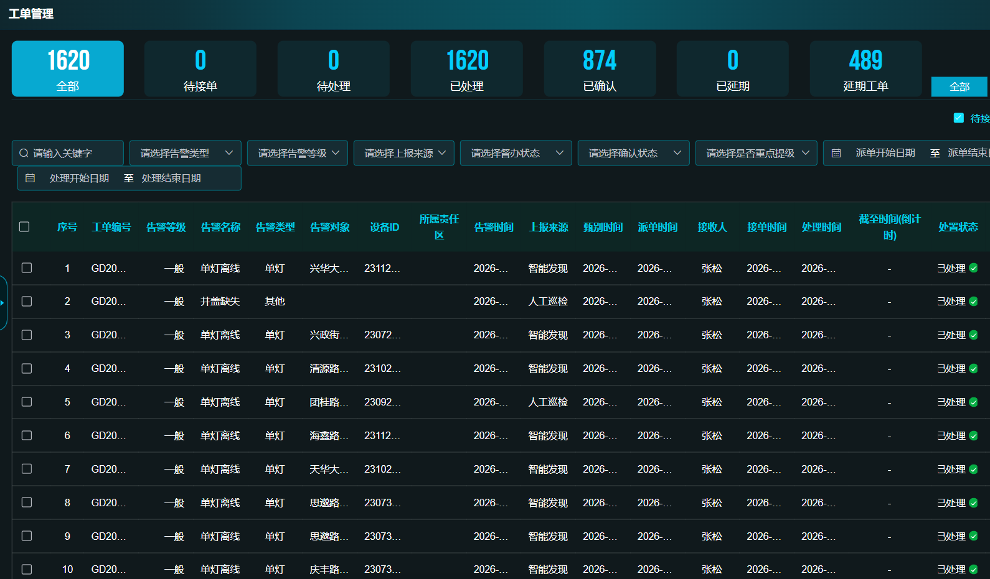The image size is (990, 579).
Task: Click calendar icon beside 派单开始日期
Action: tap(836, 153)
